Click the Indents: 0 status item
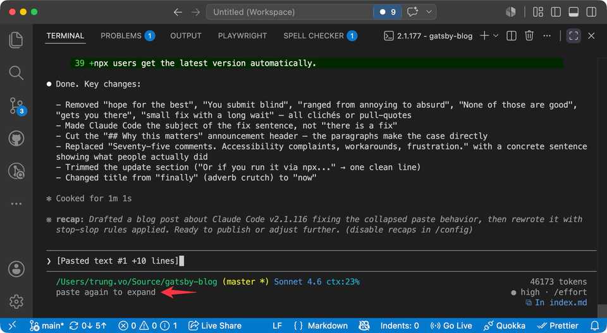This screenshot has height=333, width=607. pos(400,325)
